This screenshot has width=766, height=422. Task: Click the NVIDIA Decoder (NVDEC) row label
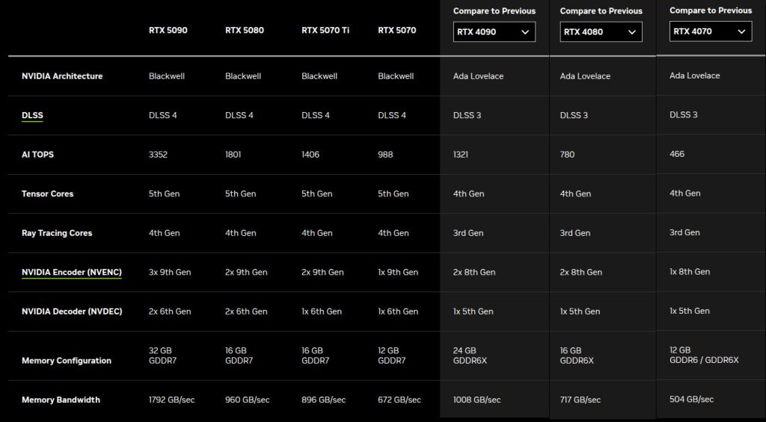pos(72,311)
